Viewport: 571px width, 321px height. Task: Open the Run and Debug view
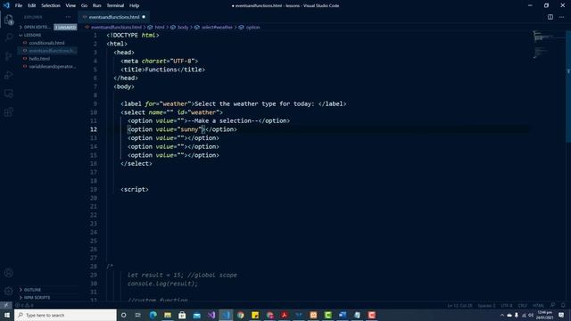[8, 75]
